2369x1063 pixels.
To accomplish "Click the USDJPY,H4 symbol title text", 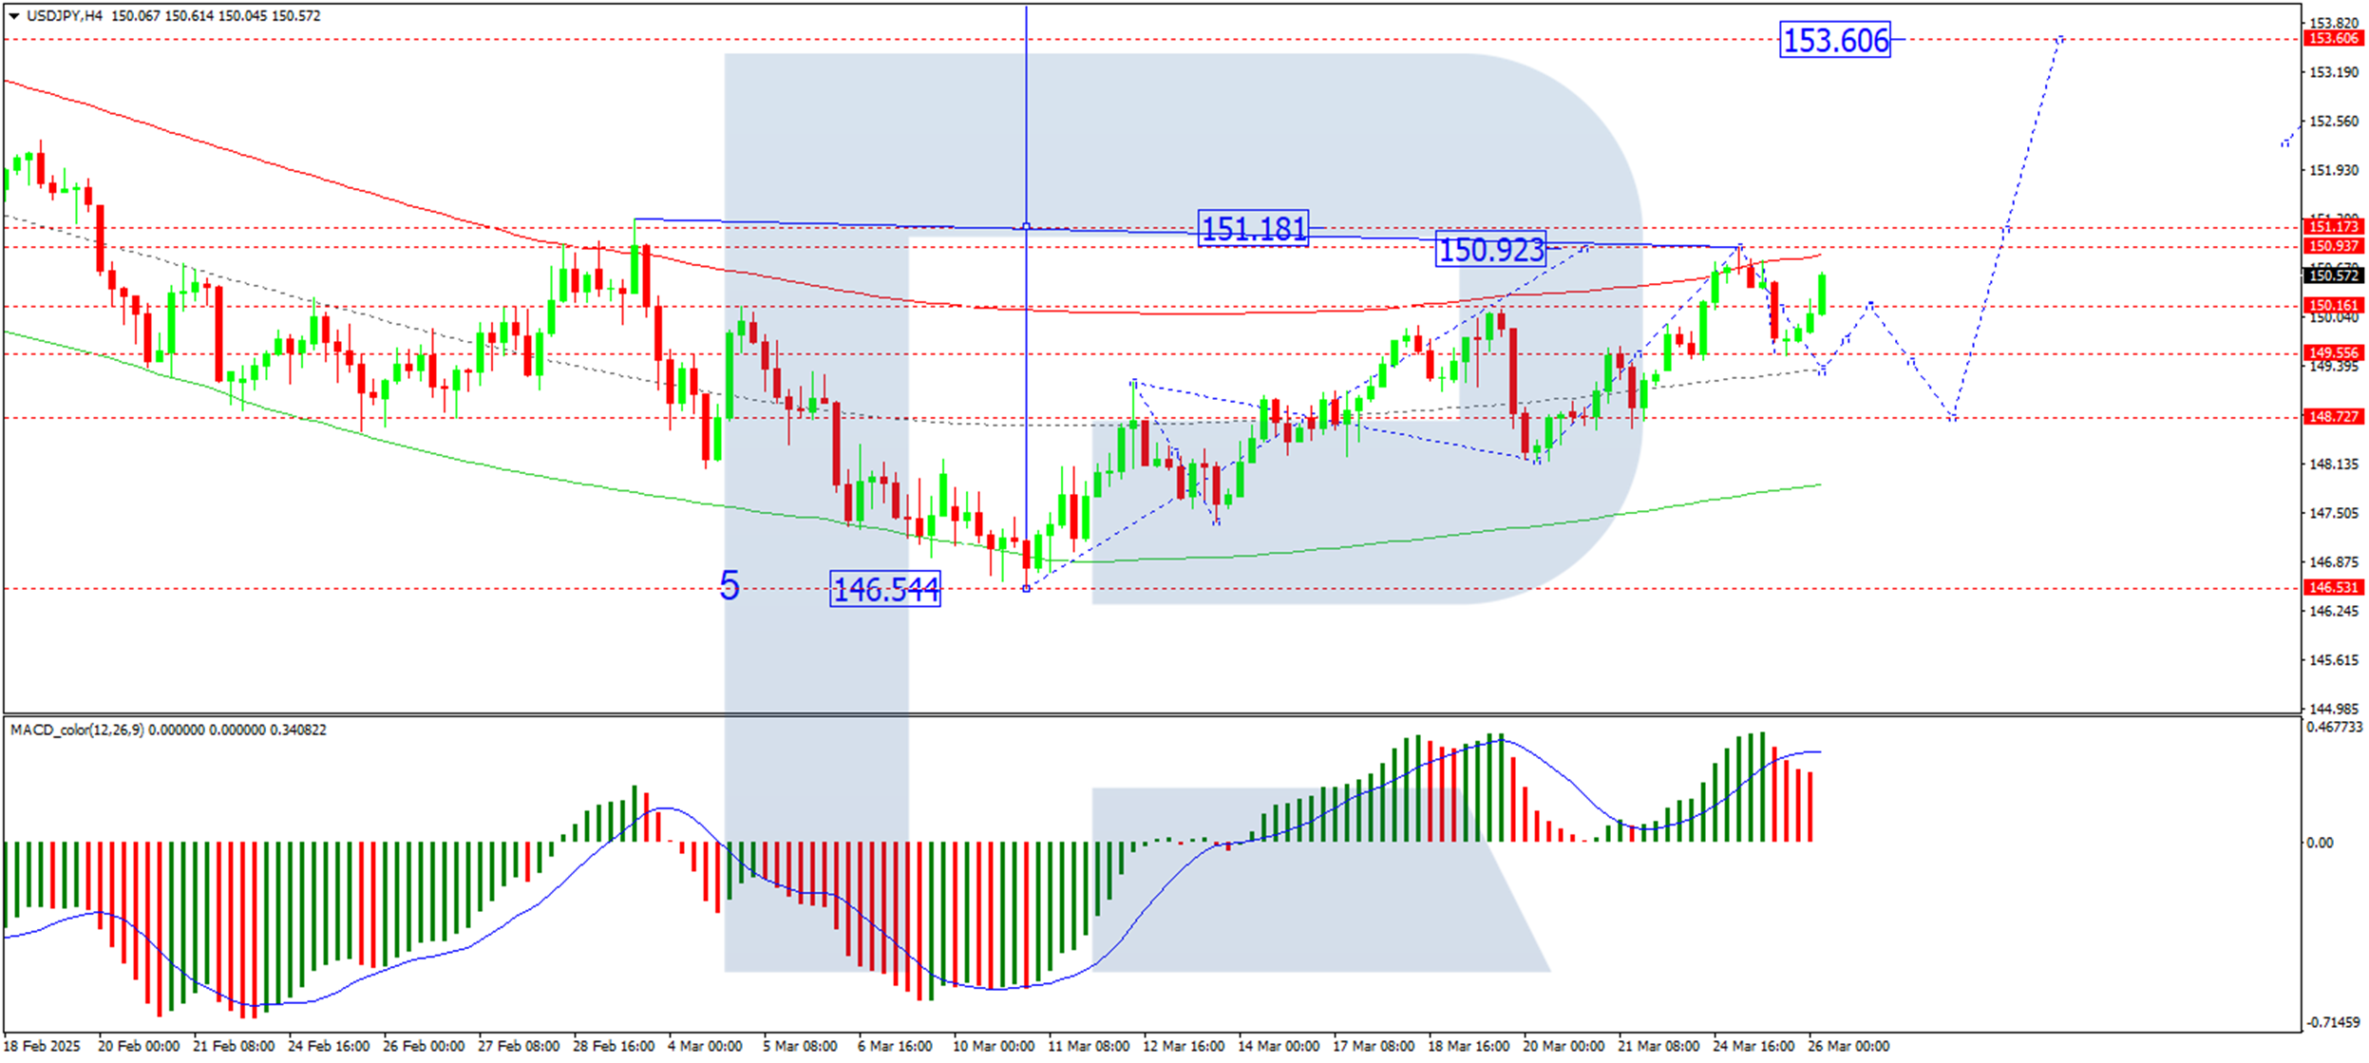I will coord(66,16).
